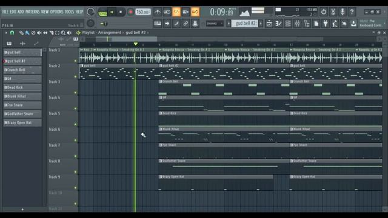388x218 pixels.
Task: Mute Track 9 using its green dot
Action: click(x=75, y=188)
